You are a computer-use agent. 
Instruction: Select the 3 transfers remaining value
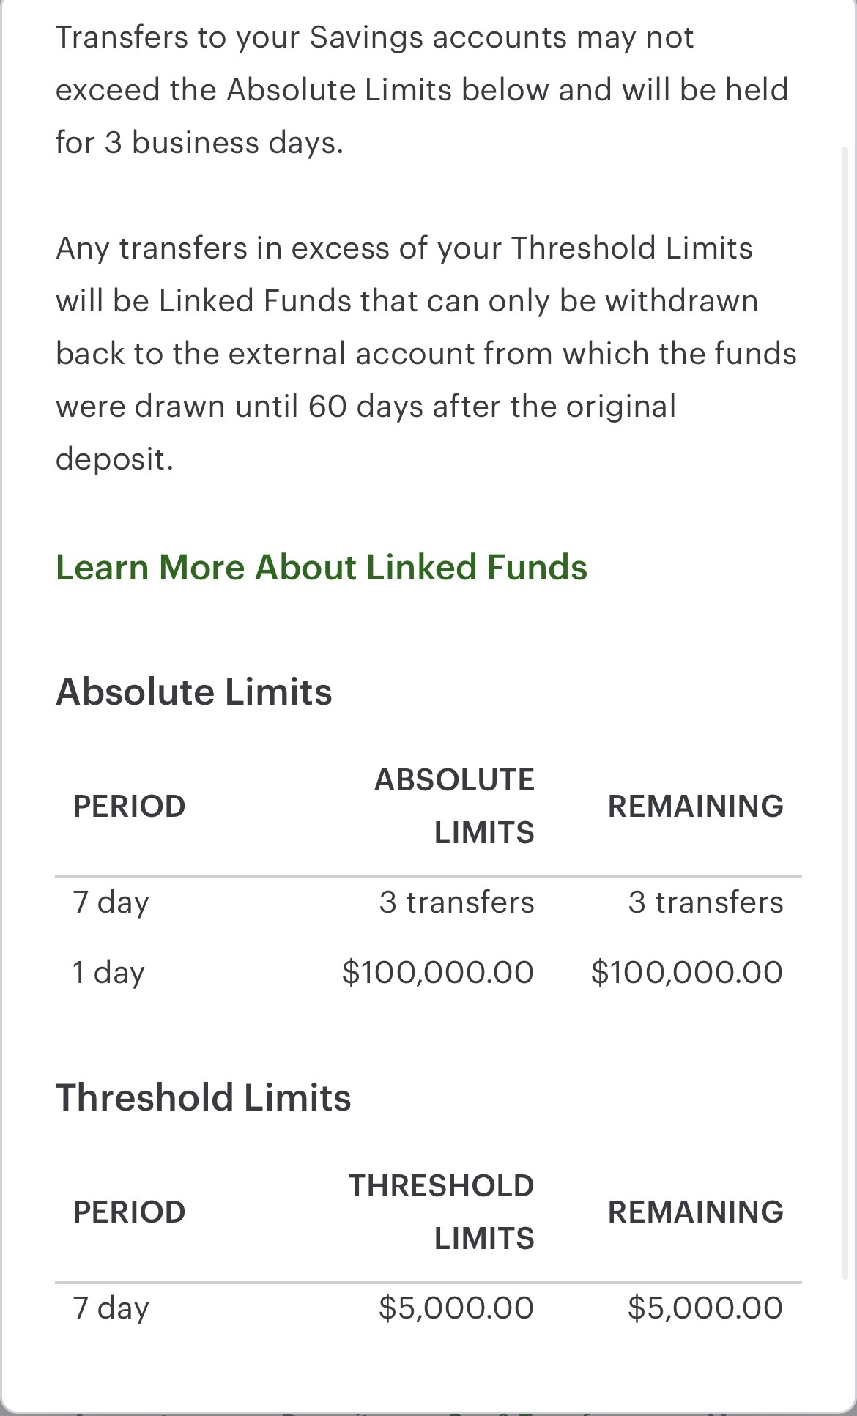pos(705,902)
